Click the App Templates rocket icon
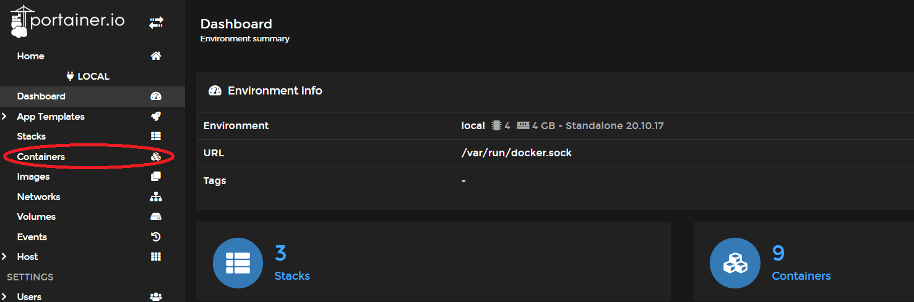 (156, 117)
